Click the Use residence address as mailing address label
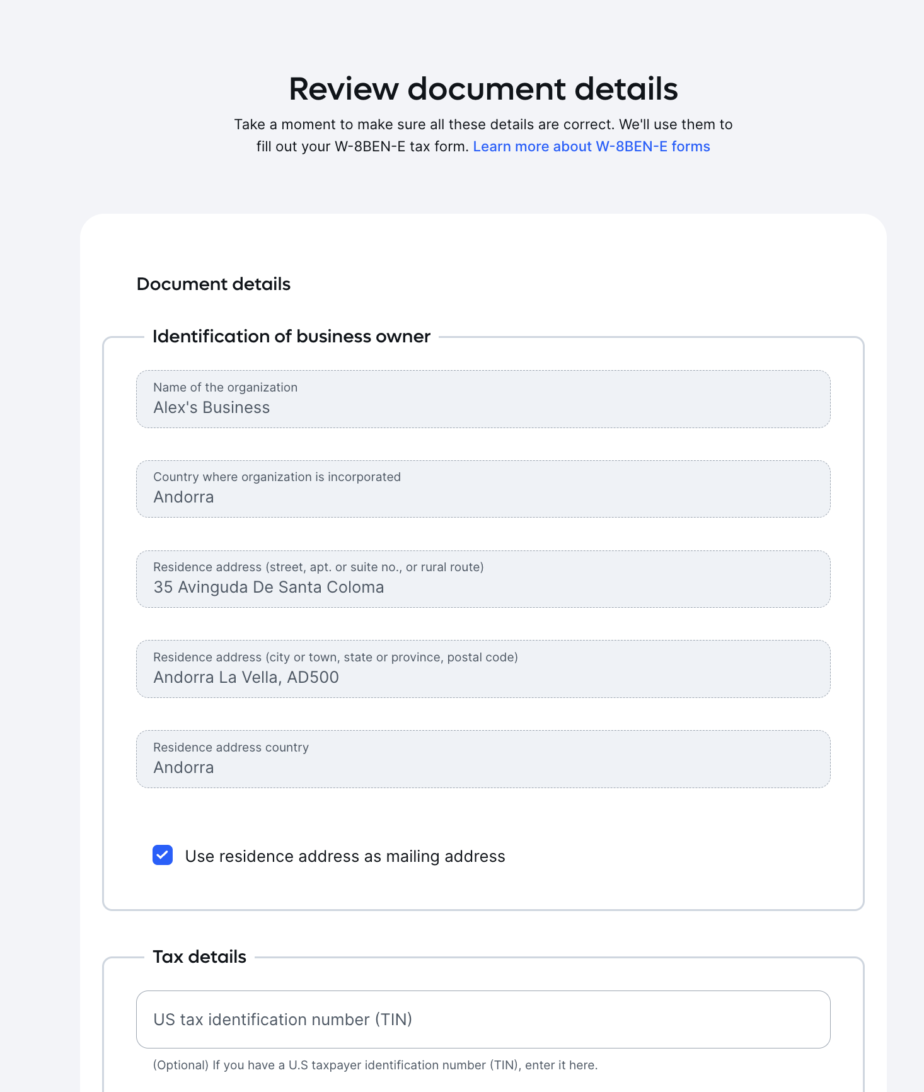924x1092 pixels. pos(345,856)
